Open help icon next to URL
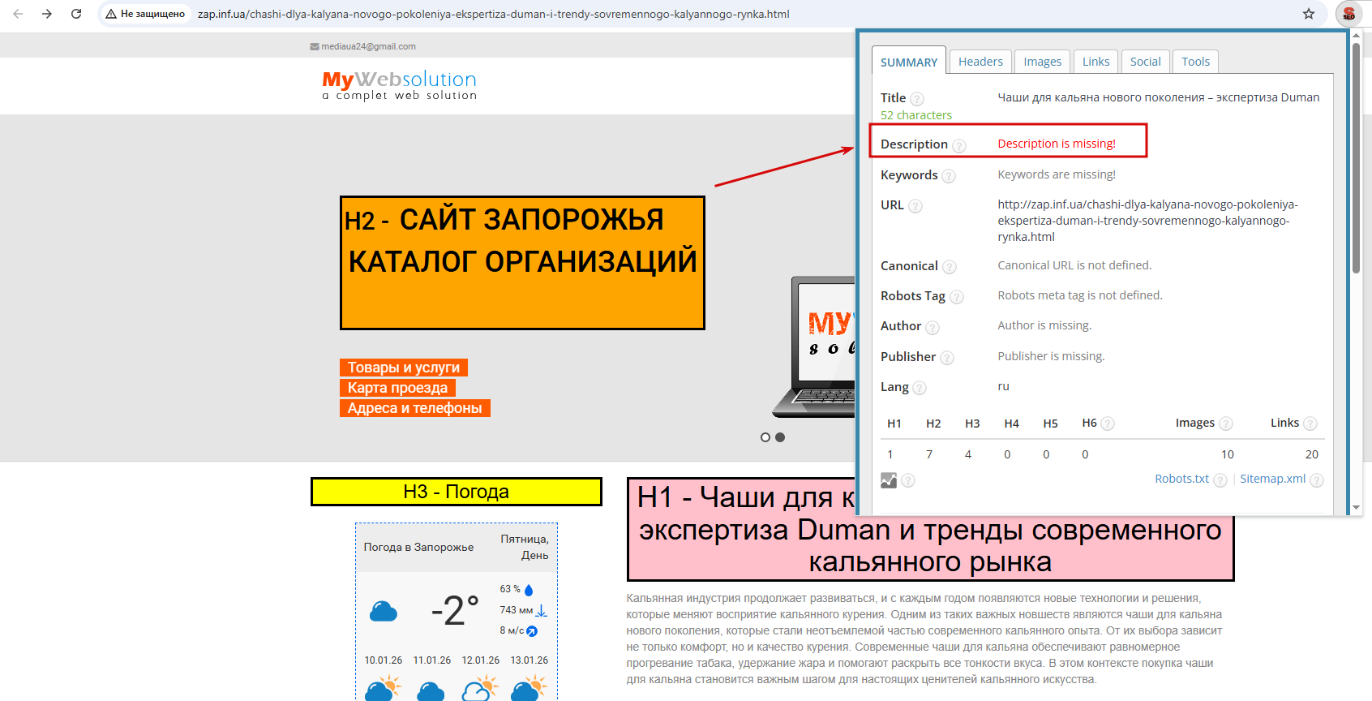 click(915, 206)
